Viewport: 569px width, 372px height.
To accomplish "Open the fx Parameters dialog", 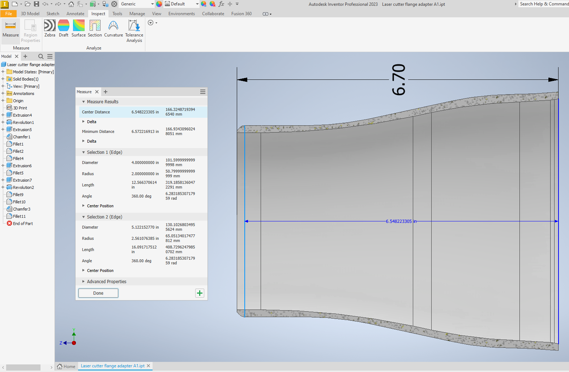I will point(221,4).
